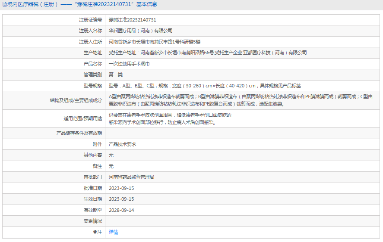Select product name 一次性使用手术洞巾

click(129, 64)
